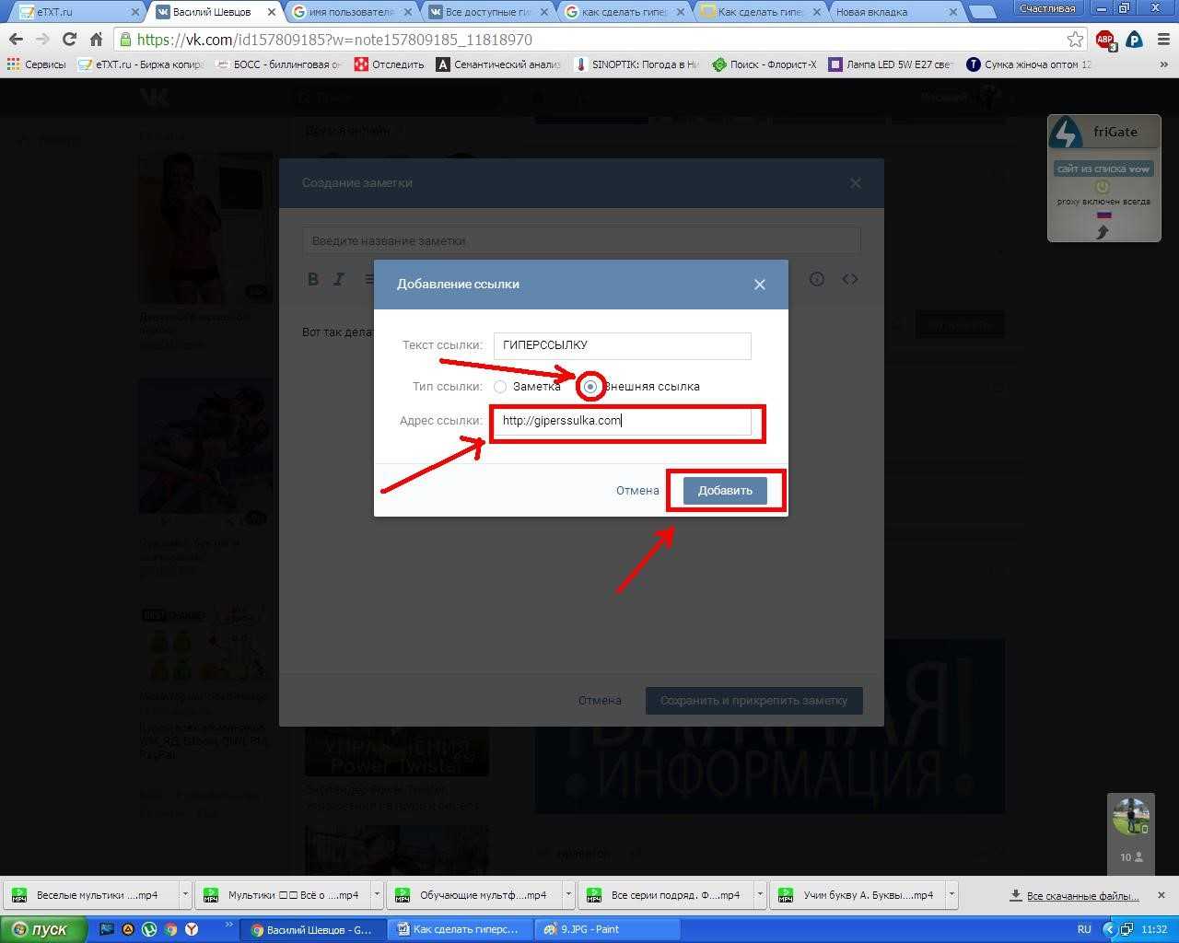Click the browser back arrow

click(x=16, y=40)
